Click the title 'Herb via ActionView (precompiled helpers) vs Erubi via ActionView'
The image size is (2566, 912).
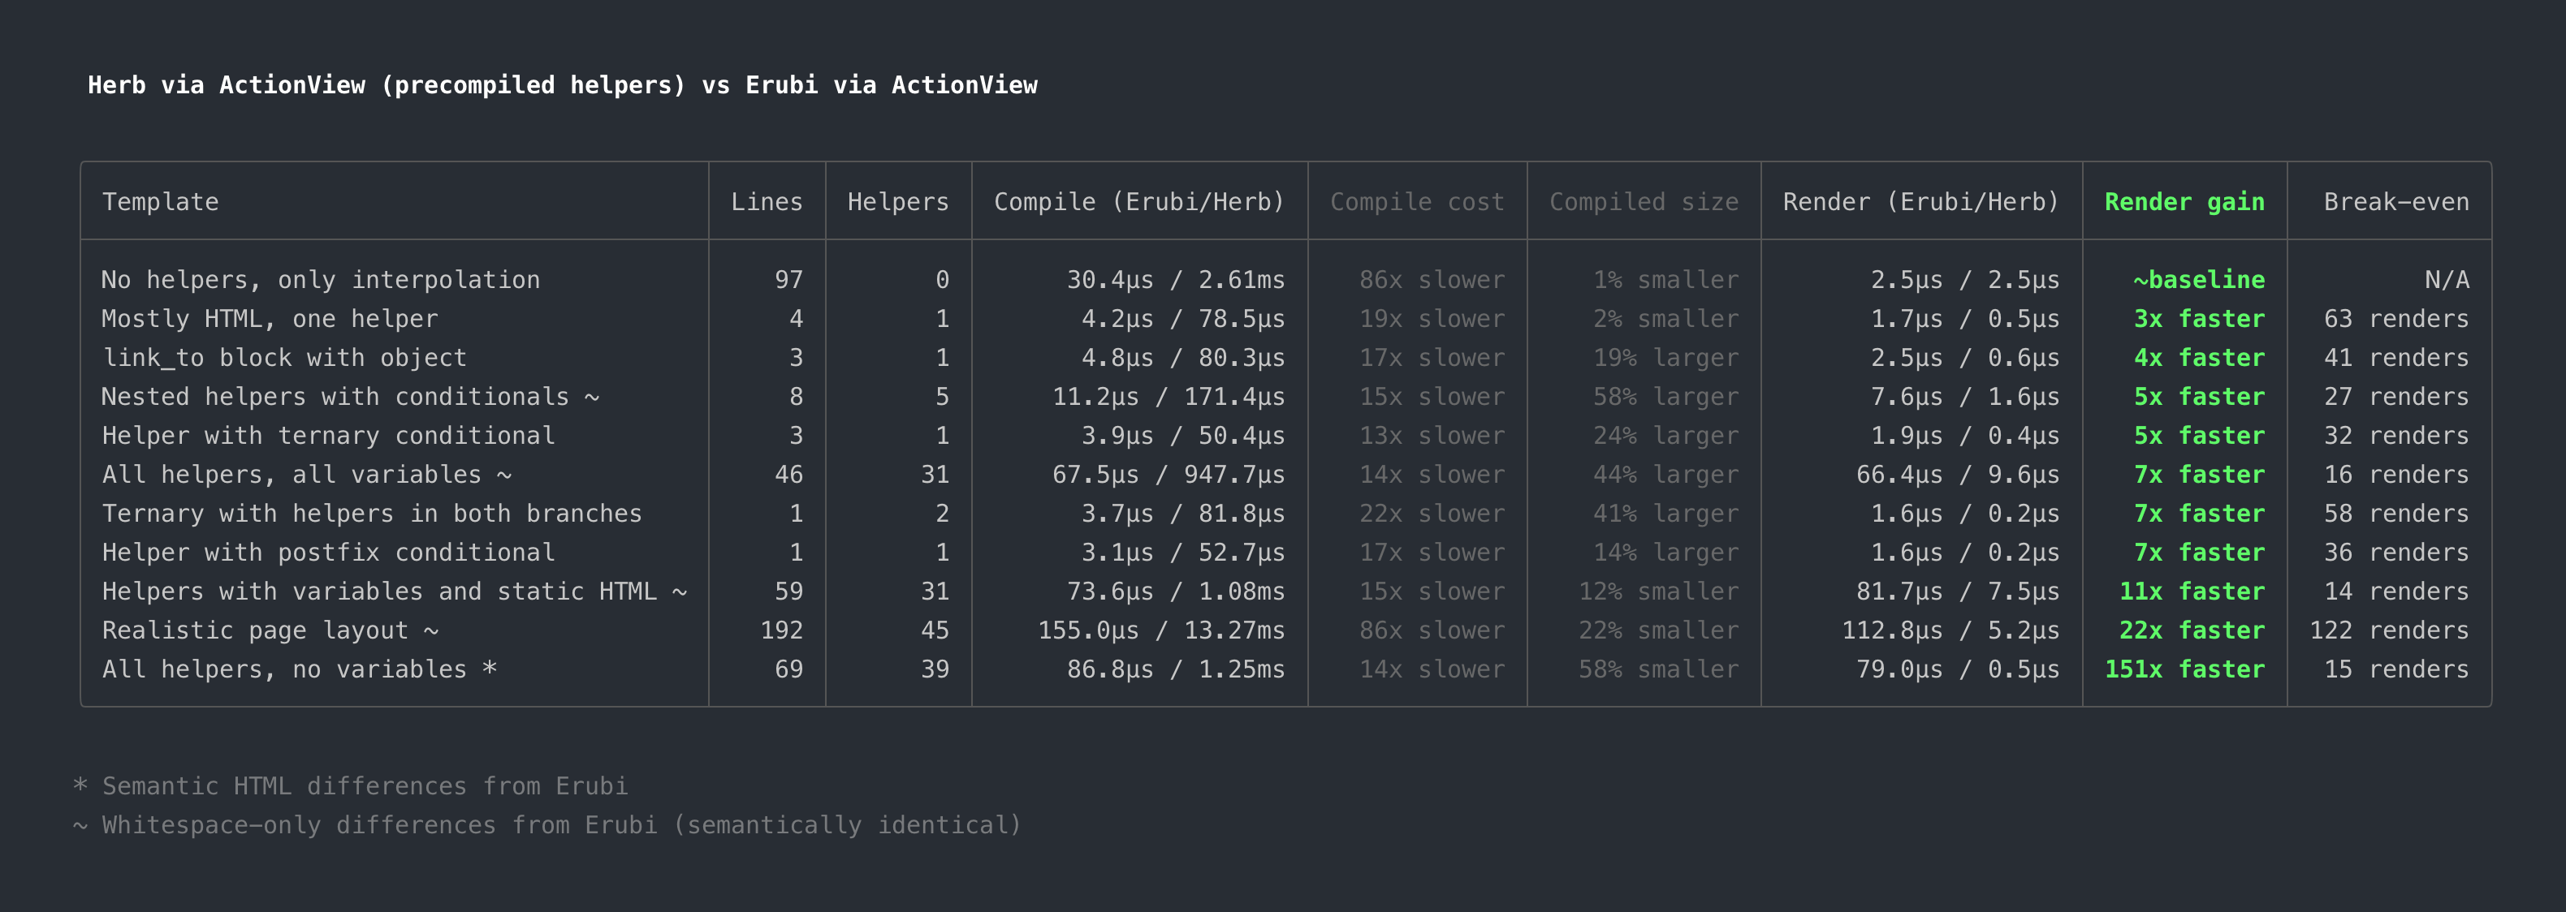pyautogui.click(x=563, y=86)
